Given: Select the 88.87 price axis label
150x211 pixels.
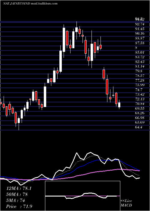Looking at the screenshot, I should [x=139, y=38].
